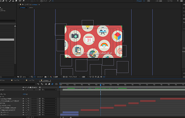The image size is (185, 118).
Task: Select the jointapps breadcrumb in viewer
Action: point(23,7)
